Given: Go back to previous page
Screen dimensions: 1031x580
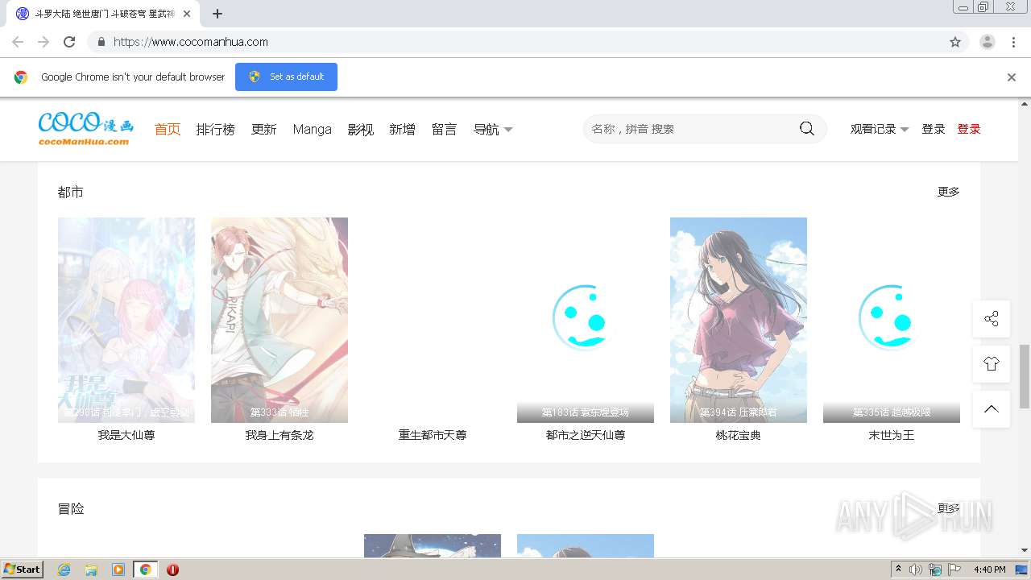Looking at the screenshot, I should [18, 42].
